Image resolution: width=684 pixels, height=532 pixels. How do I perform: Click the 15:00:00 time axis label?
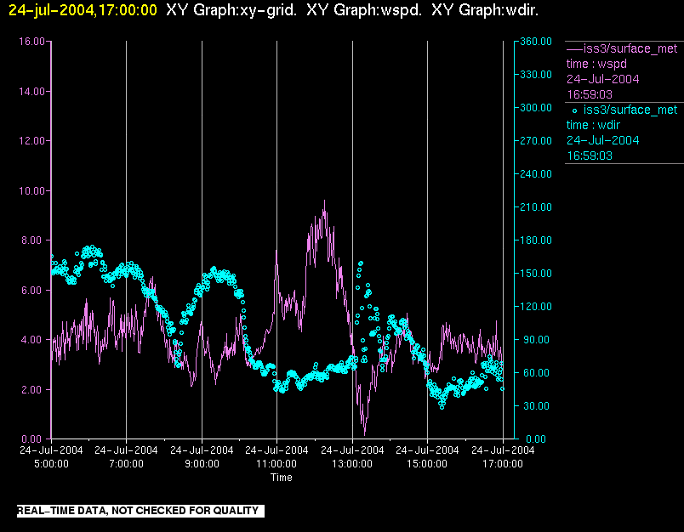427,464
